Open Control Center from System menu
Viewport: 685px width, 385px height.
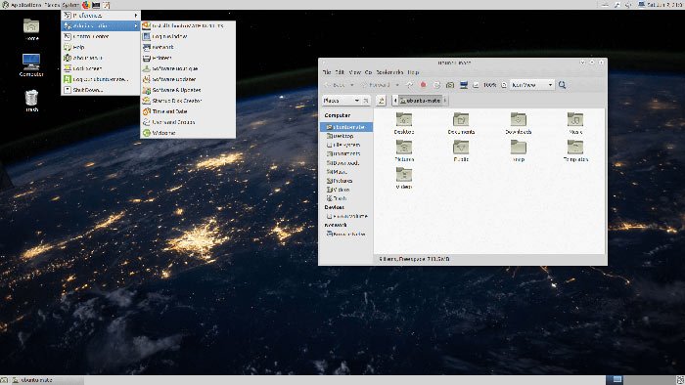point(101,36)
